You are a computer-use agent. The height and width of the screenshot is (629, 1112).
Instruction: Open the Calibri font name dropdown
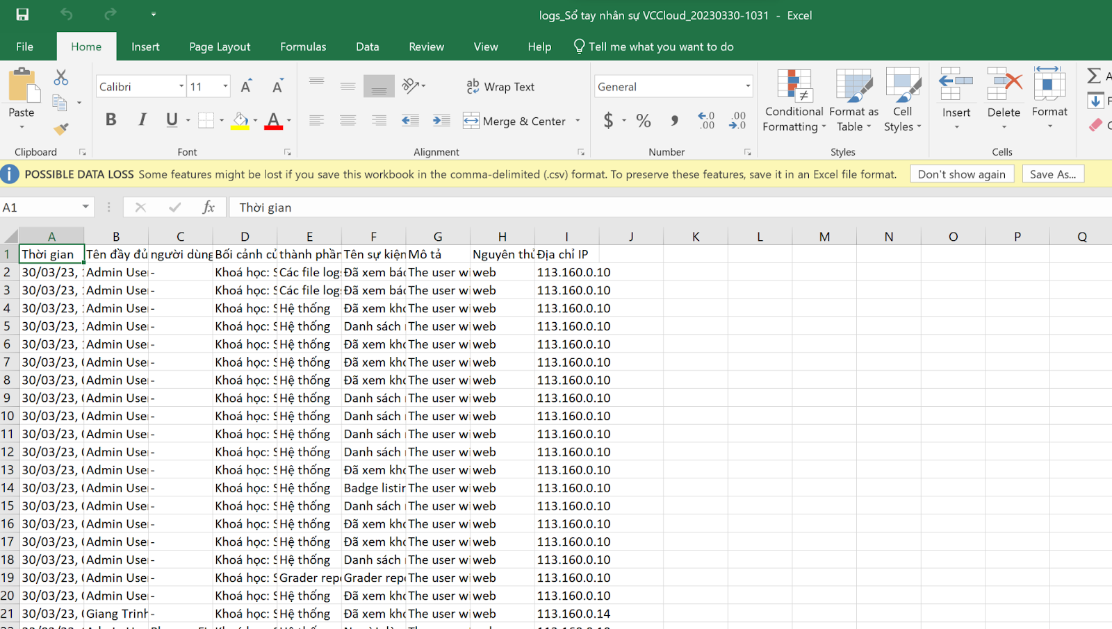(181, 87)
